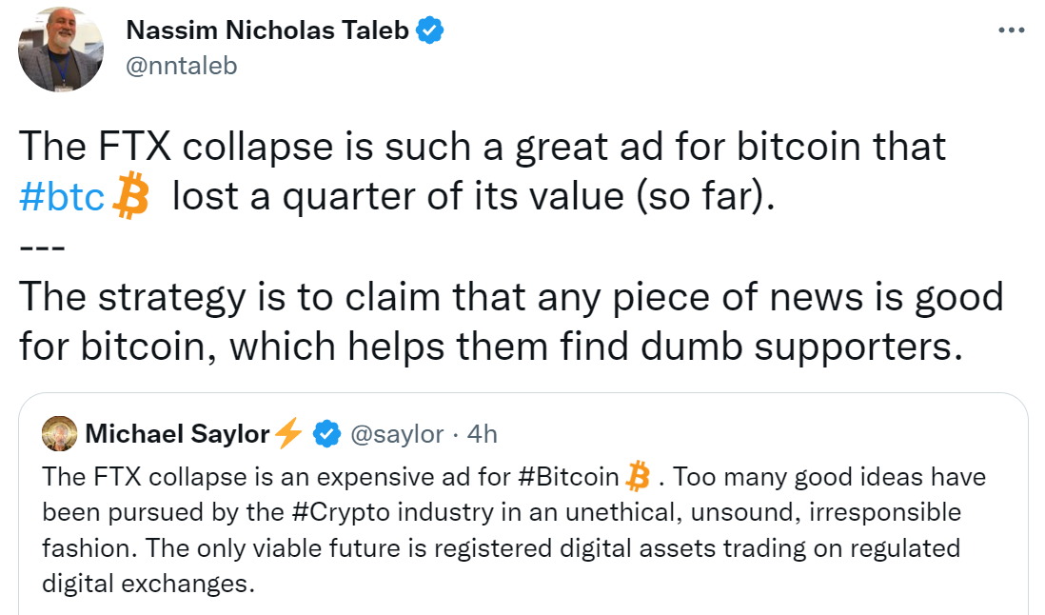Open Michael Saylor's small avatar
Image resolution: width=1045 pixels, height=615 pixels.
pos(59,434)
